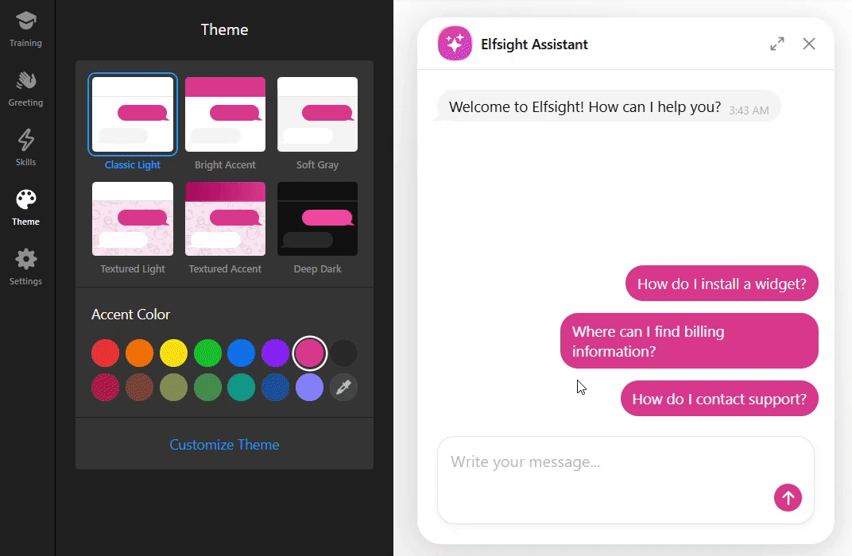Open the Skills lightning icon

(25, 140)
